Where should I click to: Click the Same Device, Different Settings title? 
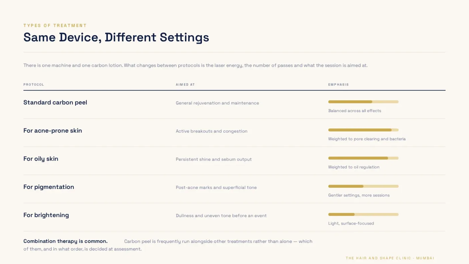[116, 37]
